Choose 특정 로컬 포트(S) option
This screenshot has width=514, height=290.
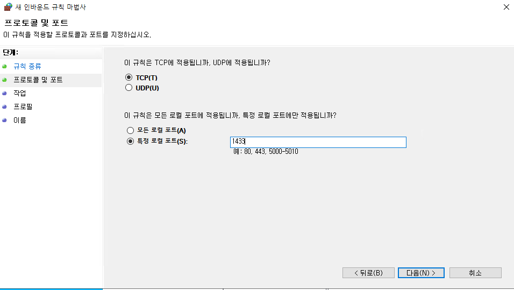[x=131, y=141]
